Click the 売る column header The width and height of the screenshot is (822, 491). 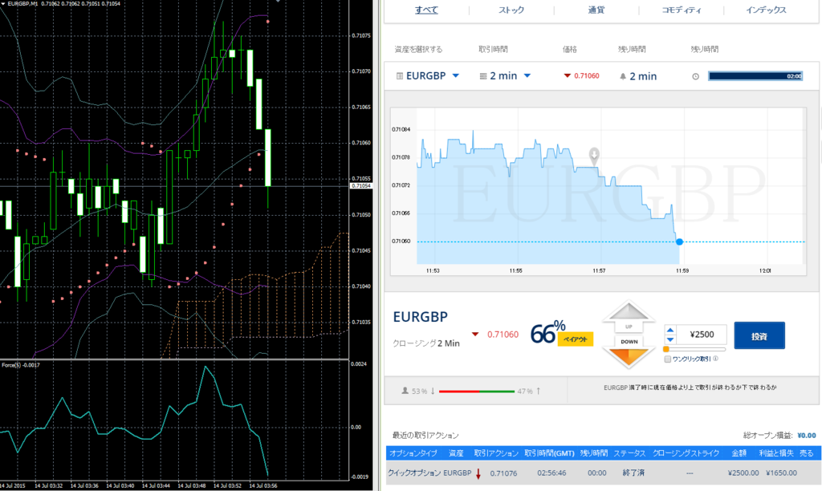[806, 453]
